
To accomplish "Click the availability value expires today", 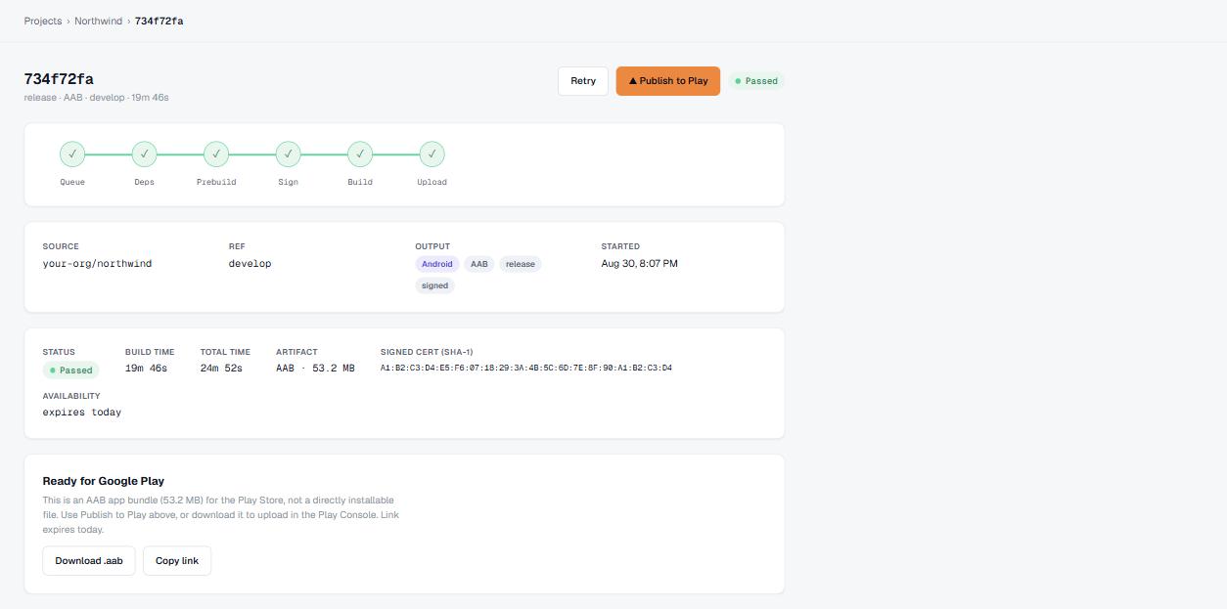I will [x=82, y=413].
